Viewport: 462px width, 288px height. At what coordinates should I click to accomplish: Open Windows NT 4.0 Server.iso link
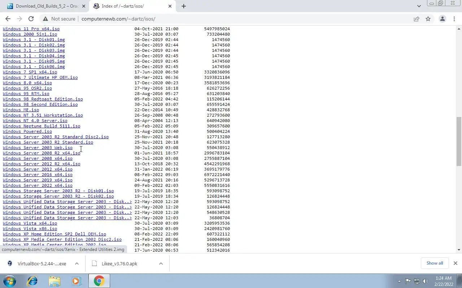(35, 121)
